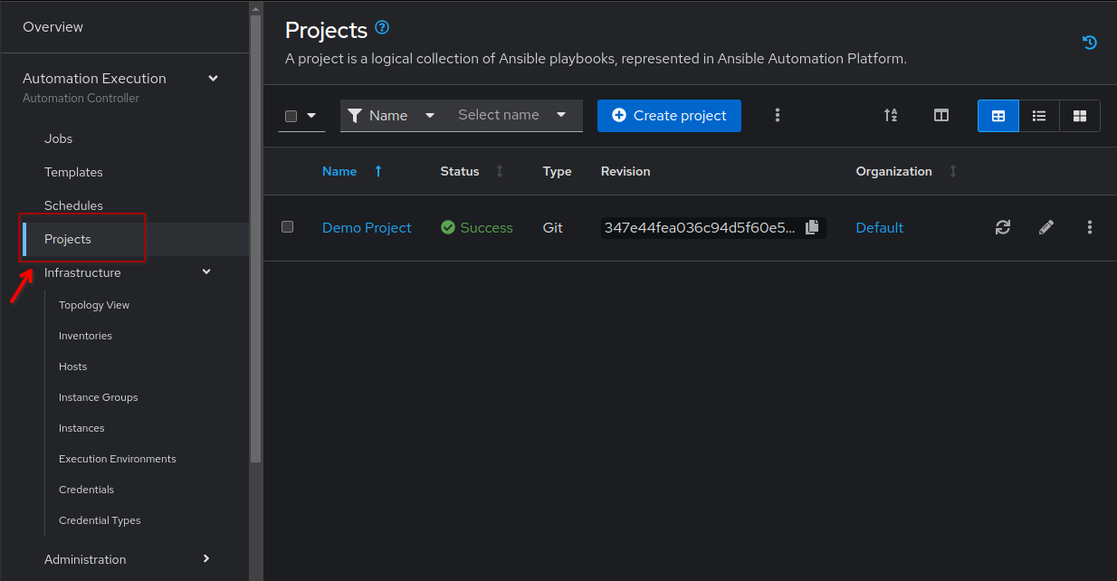
Task: Click the Success status text
Action: [x=486, y=227]
